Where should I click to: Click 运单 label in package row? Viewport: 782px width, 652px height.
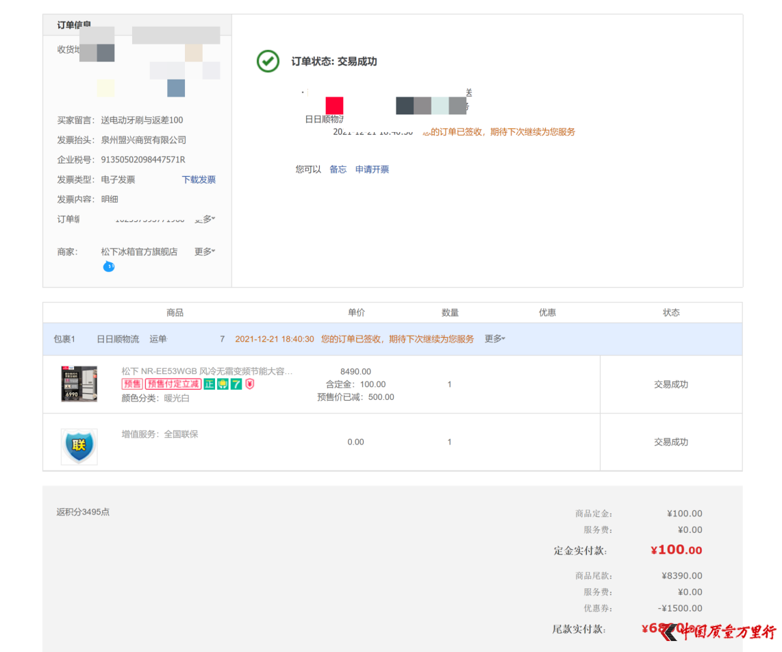tap(158, 339)
